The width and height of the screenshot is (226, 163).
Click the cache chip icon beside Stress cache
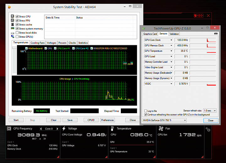tap(13, 24)
